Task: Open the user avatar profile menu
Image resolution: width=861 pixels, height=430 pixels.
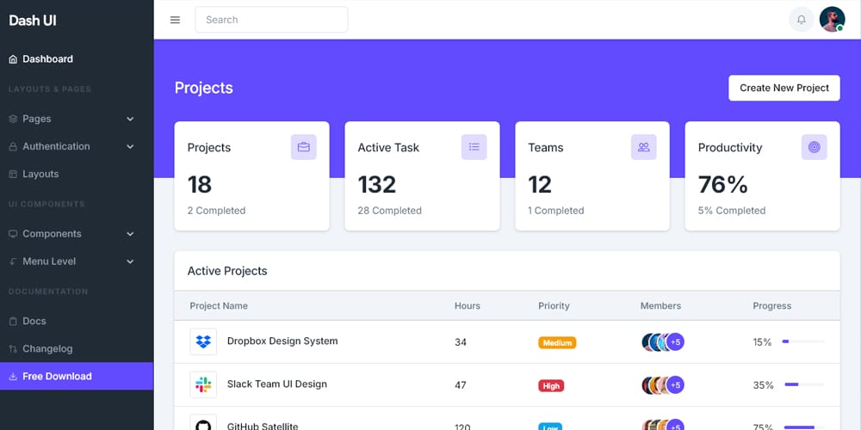Action: pyautogui.click(x=832, y=20)
